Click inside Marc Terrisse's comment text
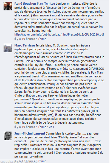This screenshot has width=110, height=163. pos(59,84)
